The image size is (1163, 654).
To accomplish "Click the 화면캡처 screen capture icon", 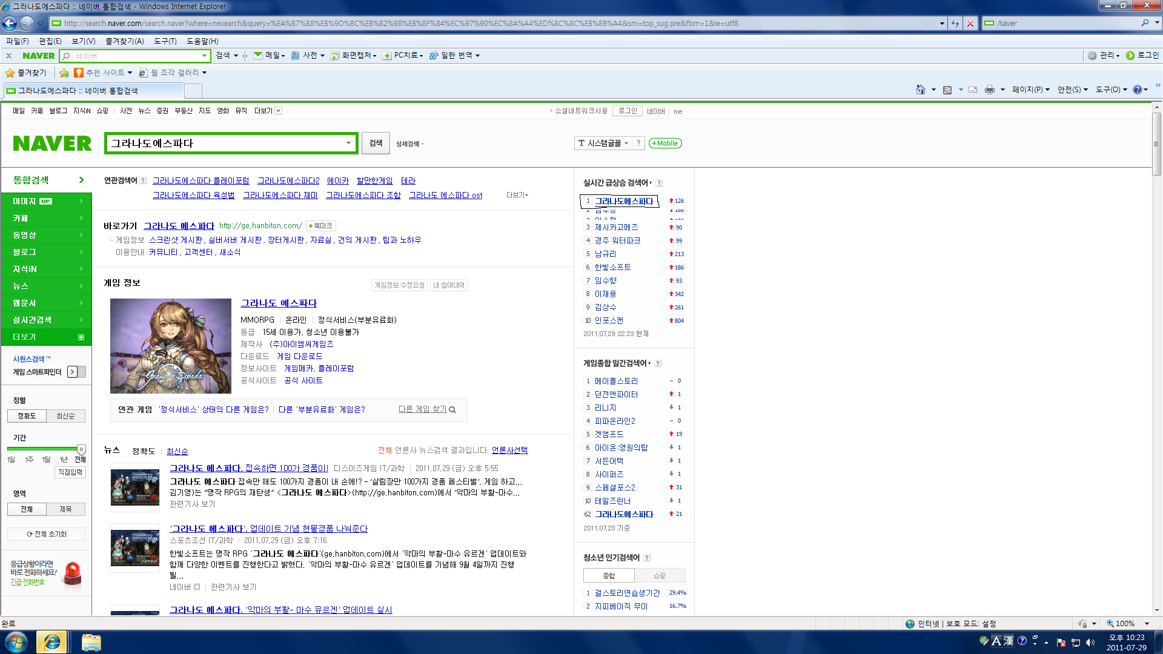I will [334, 55].
